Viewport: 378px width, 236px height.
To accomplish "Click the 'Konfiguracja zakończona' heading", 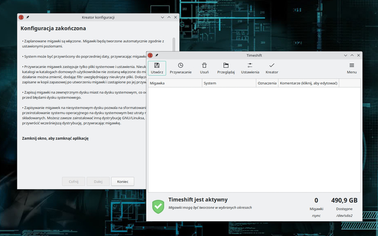I will pyautogui.click(x=53, y=28).
